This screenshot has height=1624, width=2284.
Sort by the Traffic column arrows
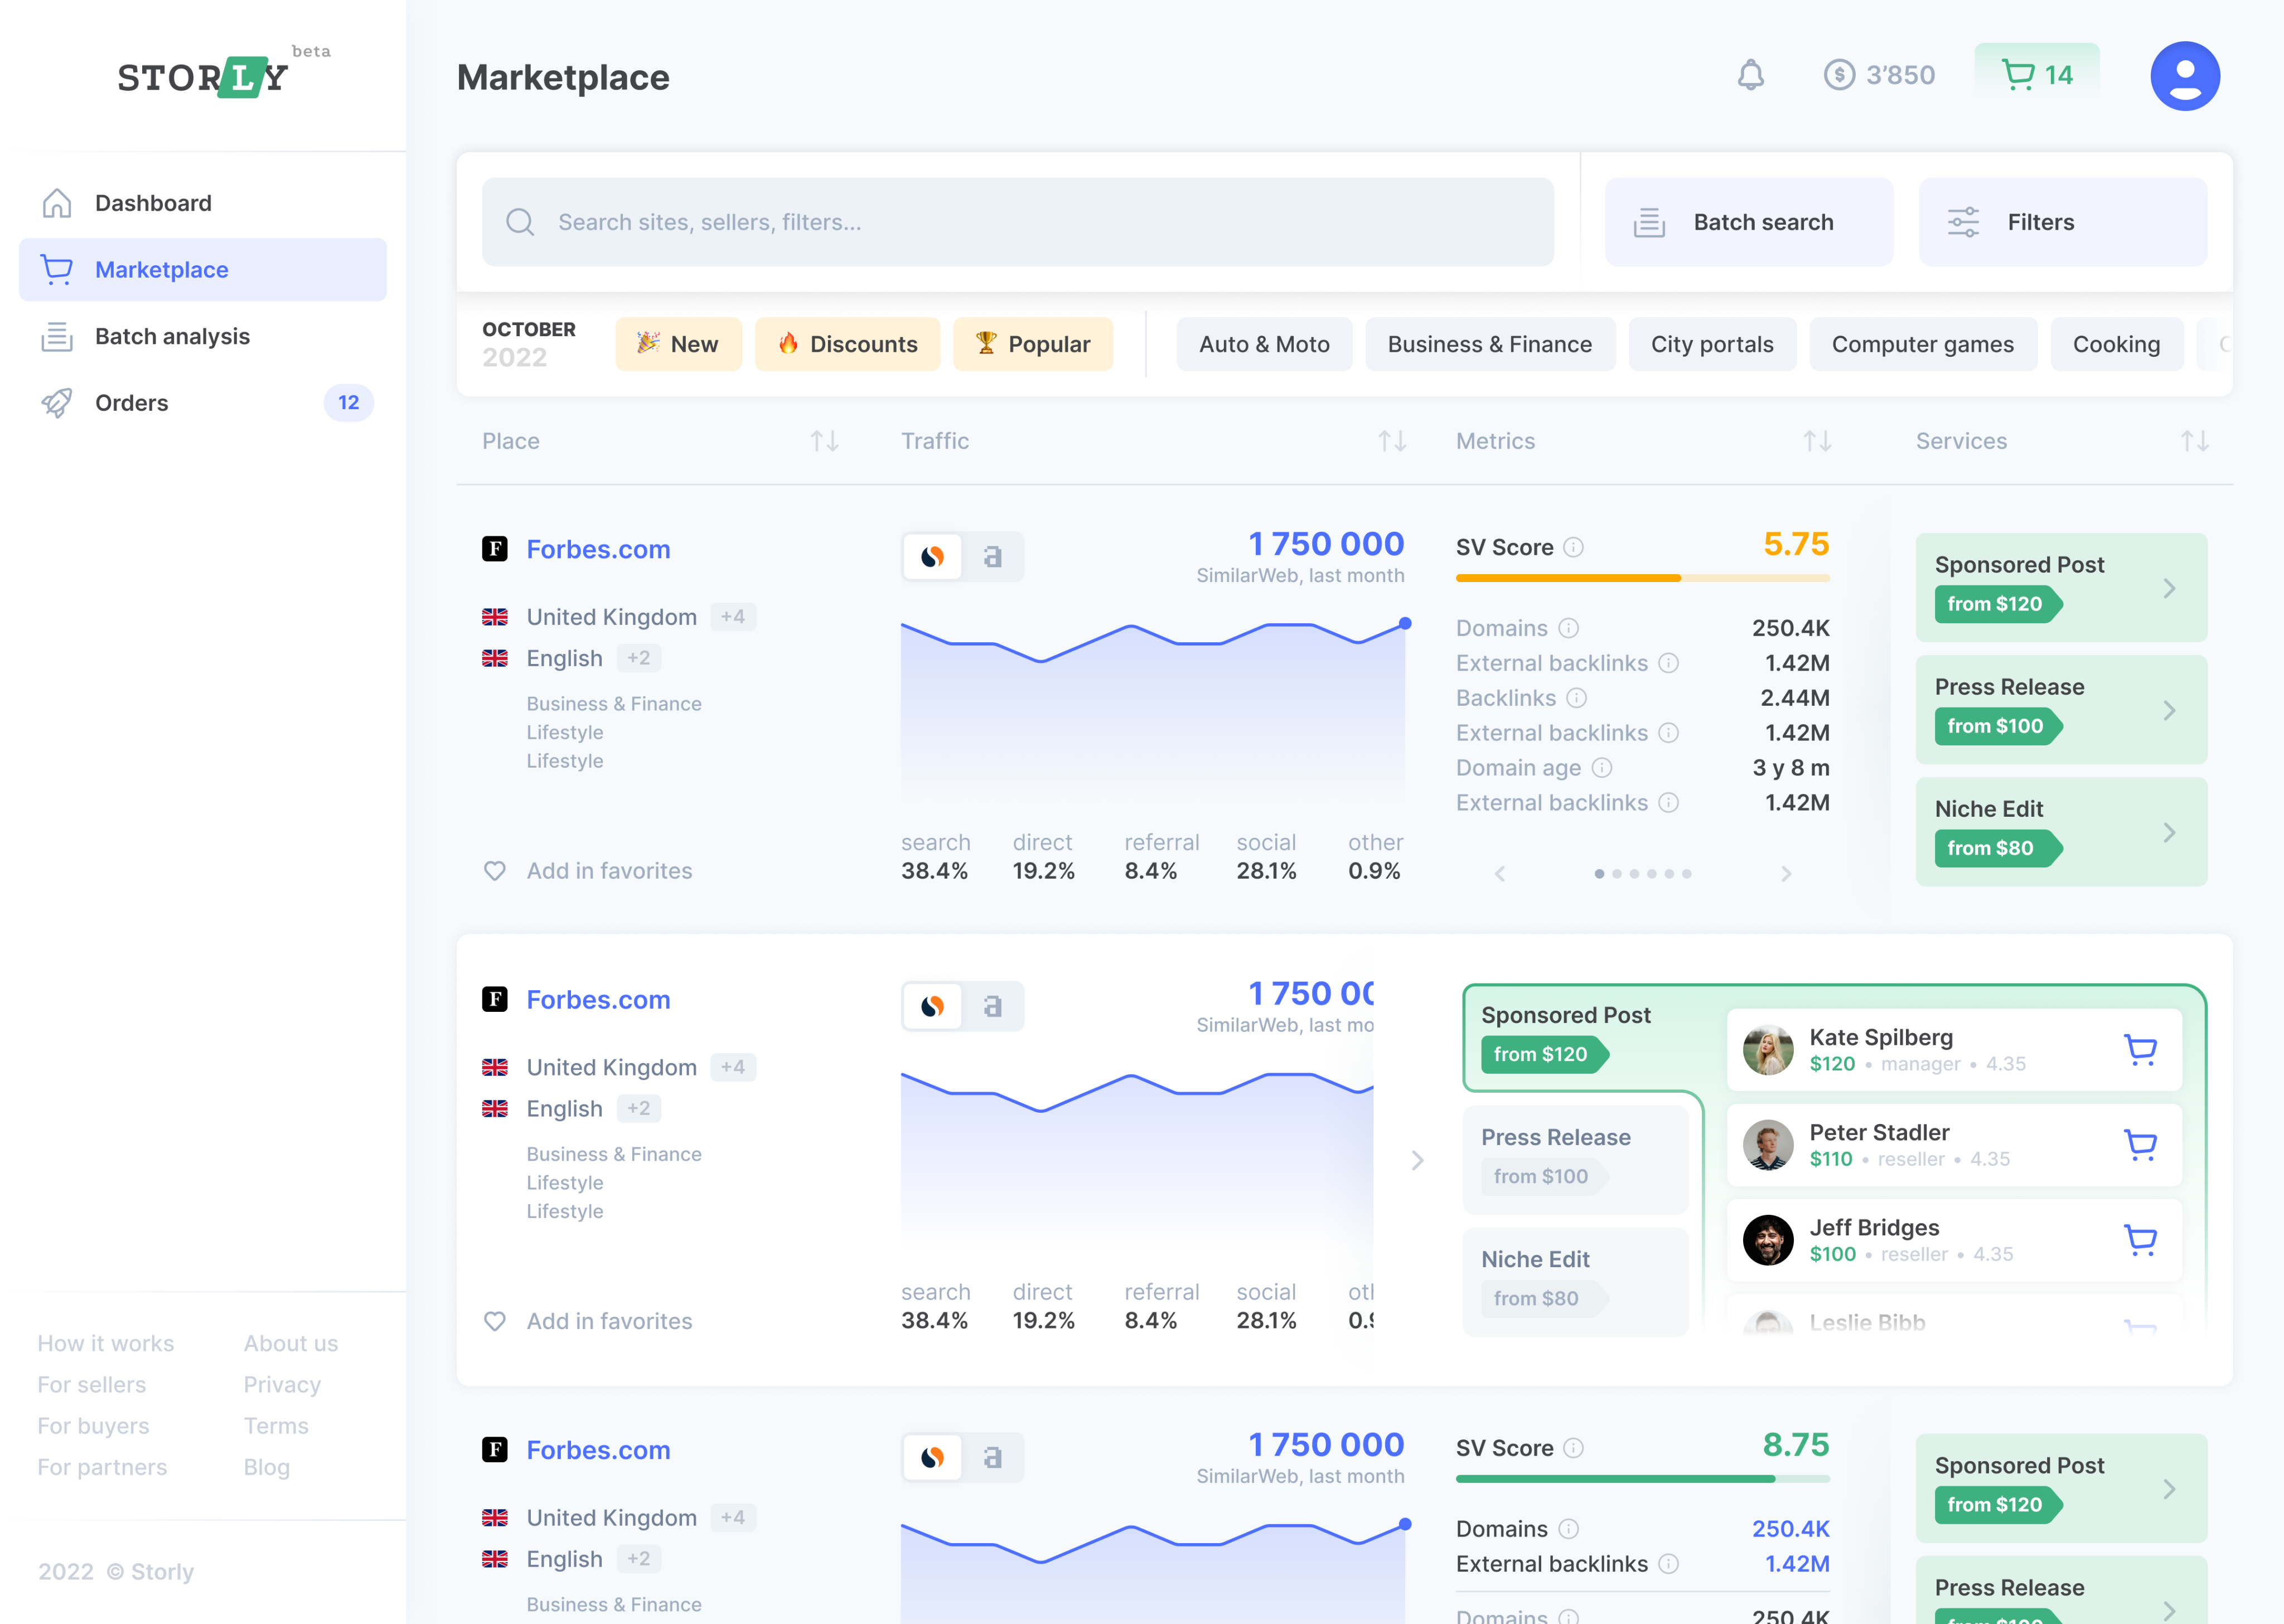pyautogui.click(x=1391, y=441)
